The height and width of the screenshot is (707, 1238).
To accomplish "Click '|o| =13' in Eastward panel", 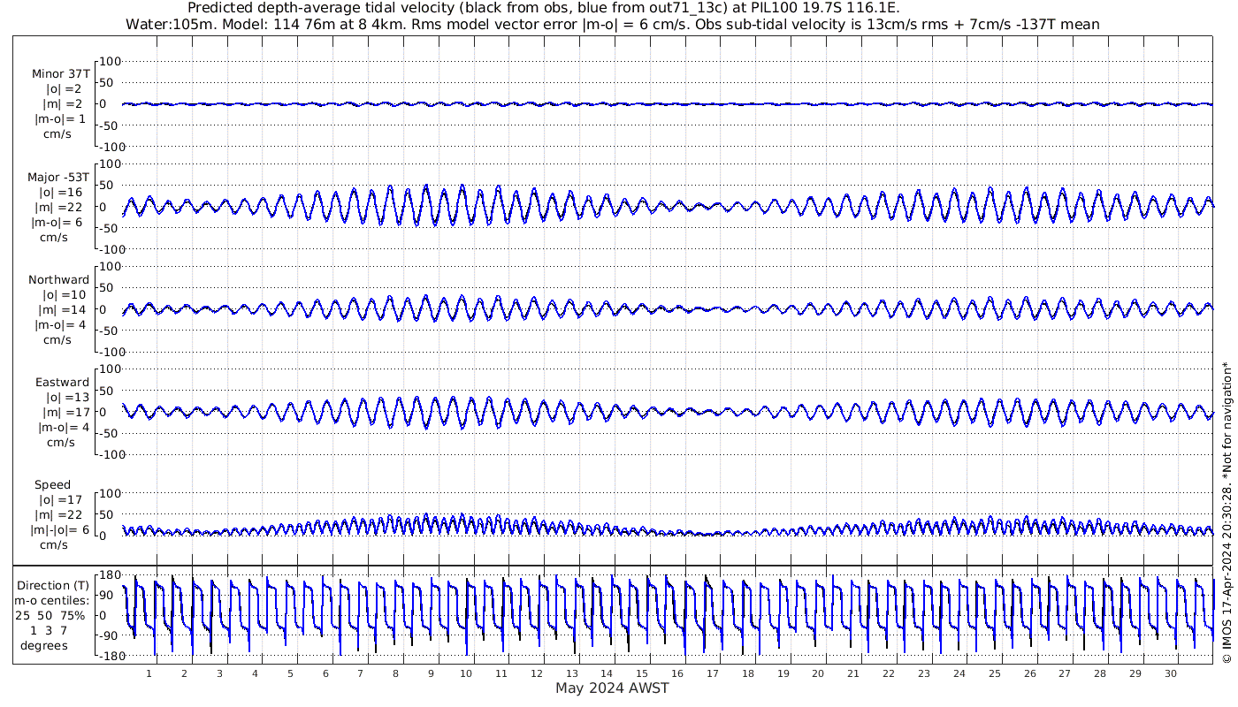I will click(66, 398).
